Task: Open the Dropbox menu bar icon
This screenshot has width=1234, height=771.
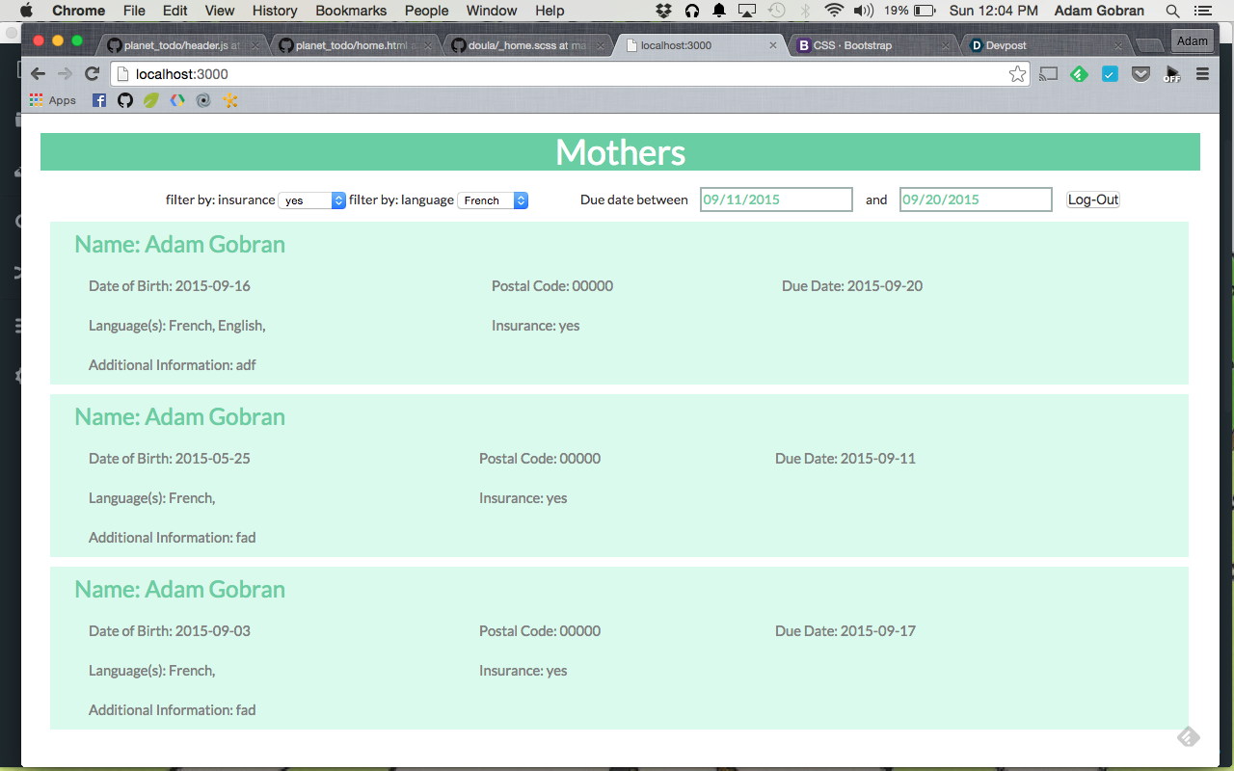Action: pos(663,11)
